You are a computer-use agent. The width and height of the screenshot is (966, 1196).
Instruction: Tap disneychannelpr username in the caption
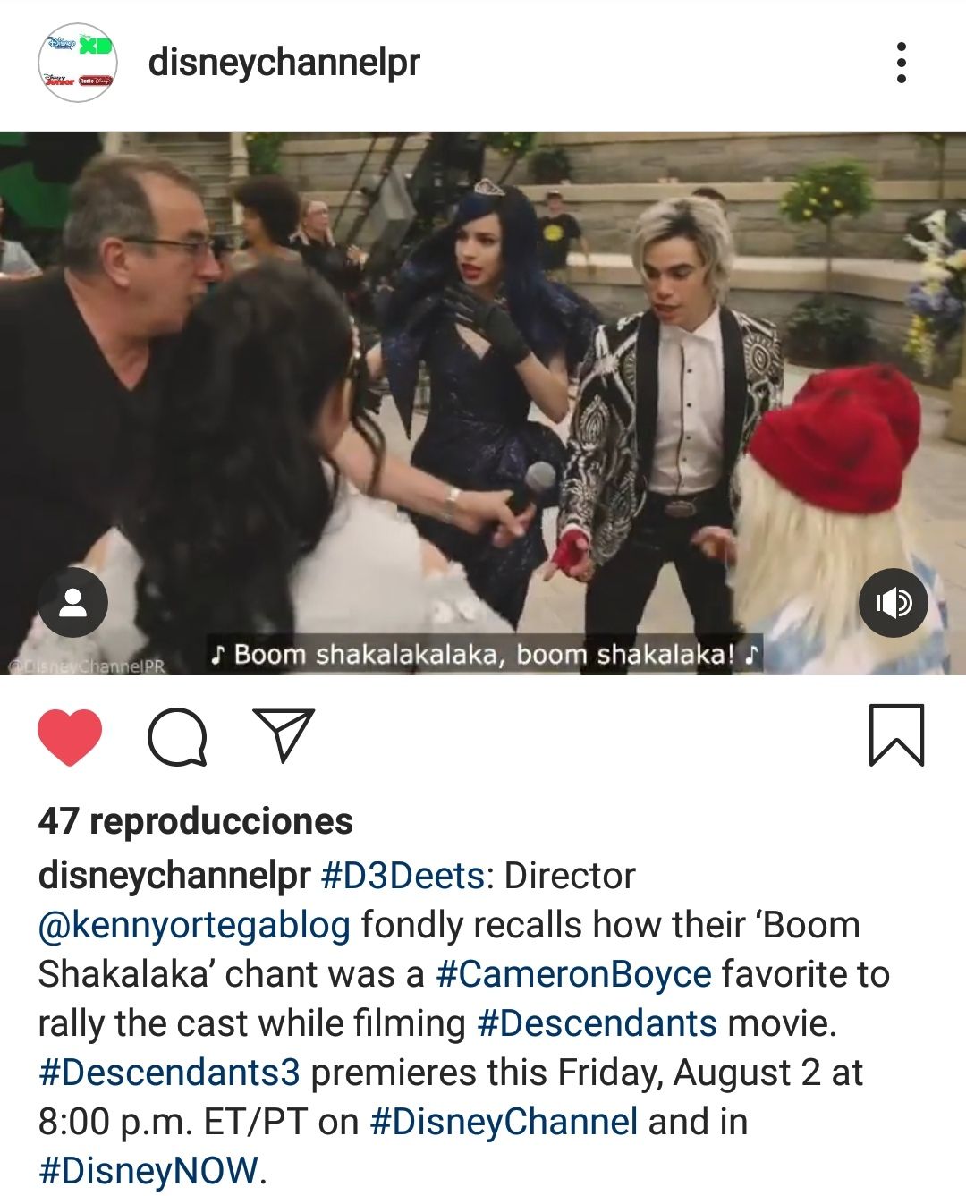point(174,876)
